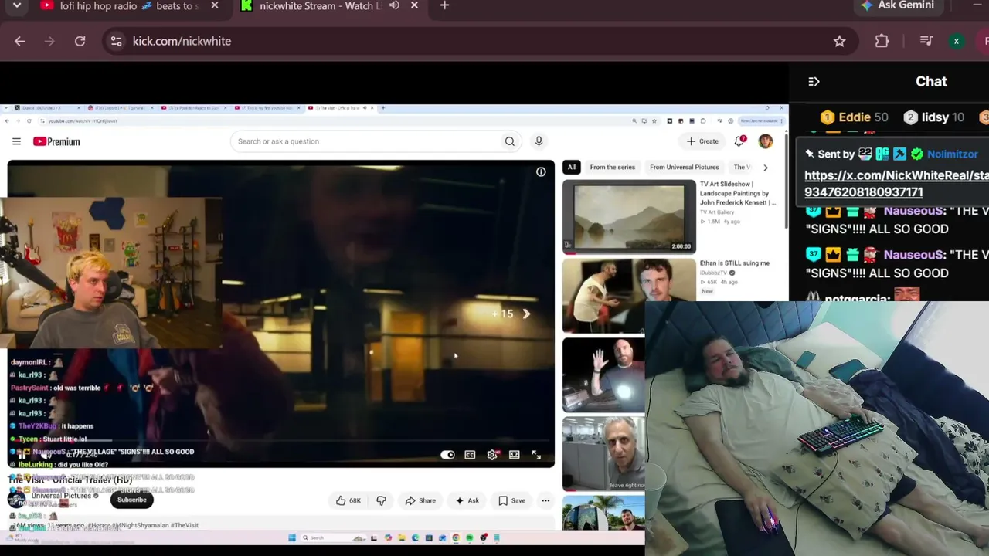This screenshot has width=989, height=556.
Task: Close the nickwhite Stream tab
Action: (x=414, y=5)
